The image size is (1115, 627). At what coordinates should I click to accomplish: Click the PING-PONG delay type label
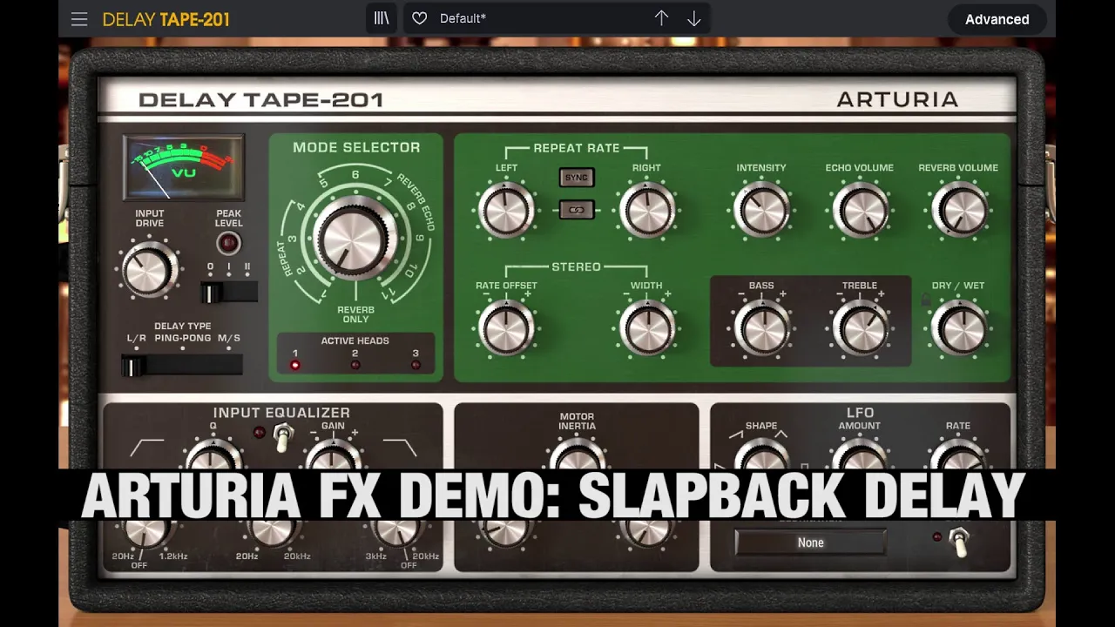click(183, 338)
